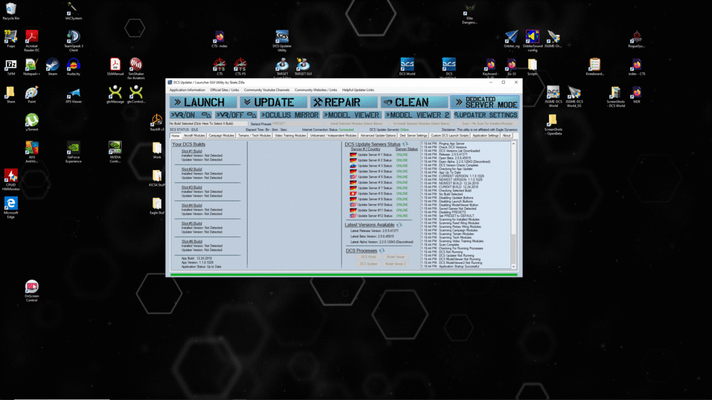Open the Steam desktop icon
This screenshot has height=400, width=712.
point(52,67)
